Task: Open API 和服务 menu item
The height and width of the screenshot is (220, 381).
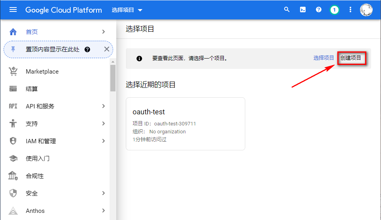Action: pos(40,106)
